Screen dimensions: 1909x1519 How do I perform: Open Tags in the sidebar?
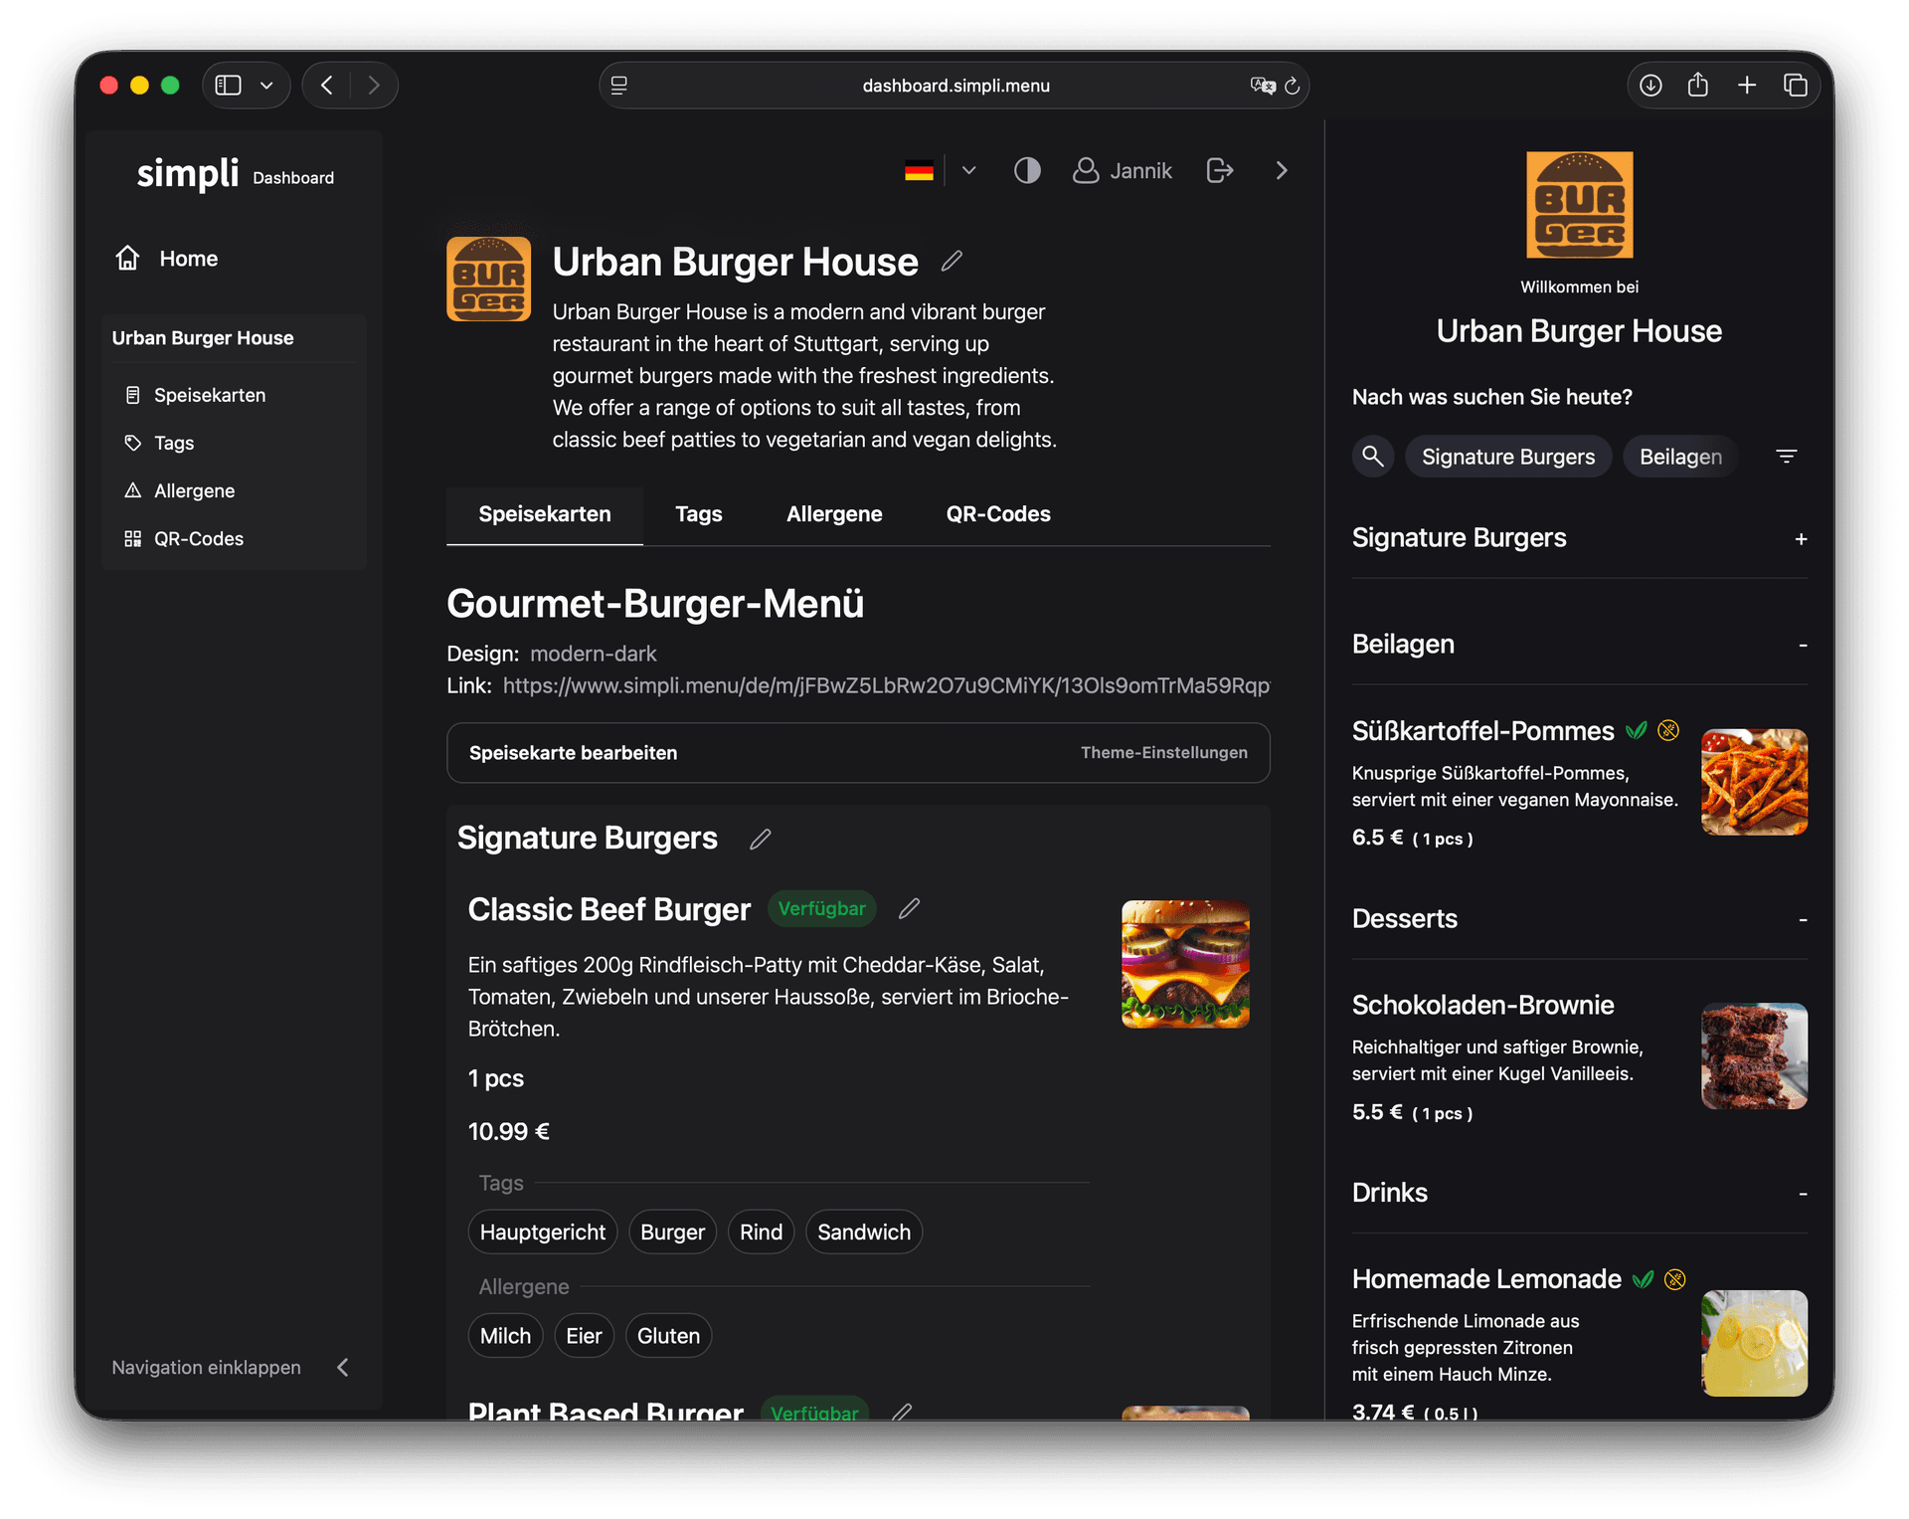[x=173, y=443]
